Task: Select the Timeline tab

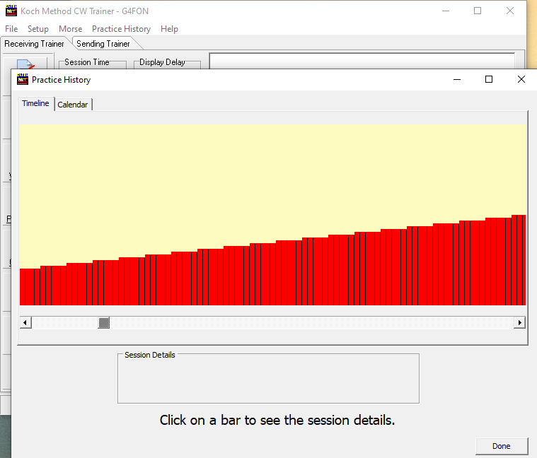Action: tap(35, 103)
